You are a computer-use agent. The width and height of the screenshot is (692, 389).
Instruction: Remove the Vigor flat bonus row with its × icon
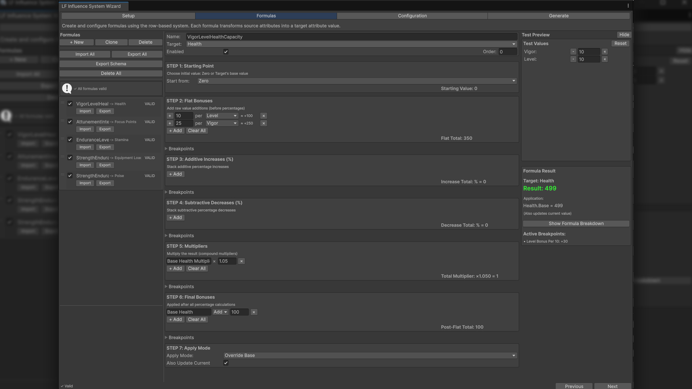point(263,123)
